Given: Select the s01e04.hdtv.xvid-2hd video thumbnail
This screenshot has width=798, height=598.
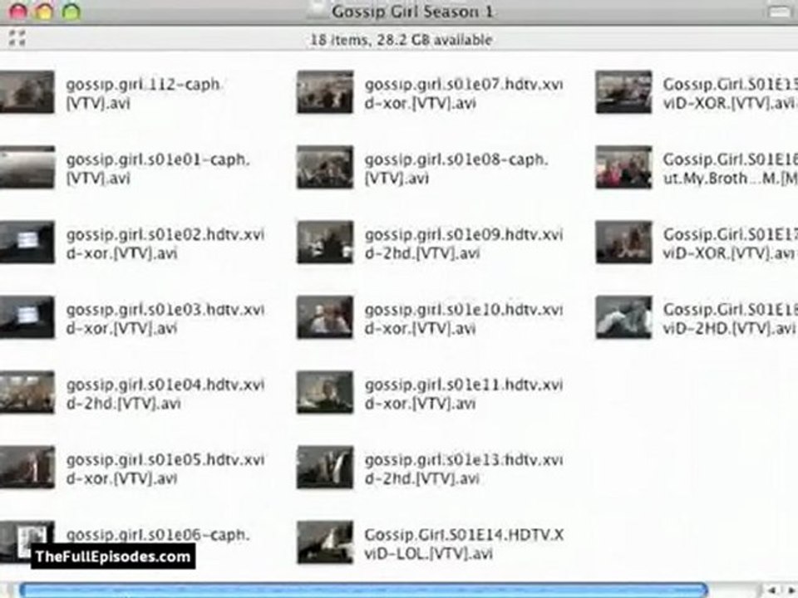Looking at the screenshot, I should click(x=27, y=392).
